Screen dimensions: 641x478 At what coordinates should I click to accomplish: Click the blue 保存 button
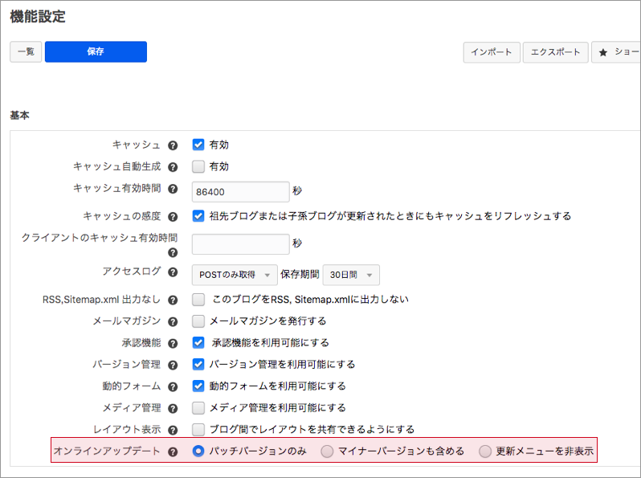96,51
